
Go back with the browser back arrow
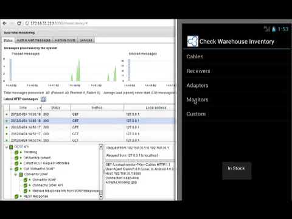coord(4,23)
